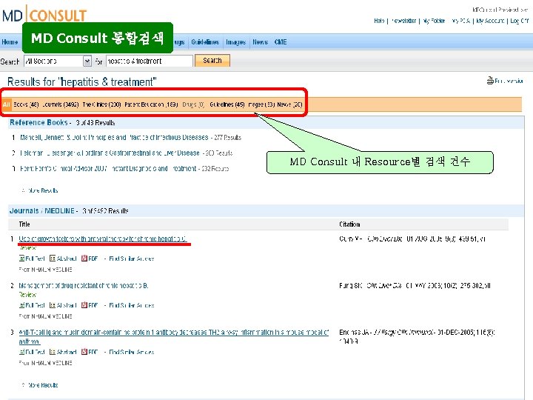Find Similar Articles for asthma article
This screenshot has width=533, height=400.
point(132,352)
